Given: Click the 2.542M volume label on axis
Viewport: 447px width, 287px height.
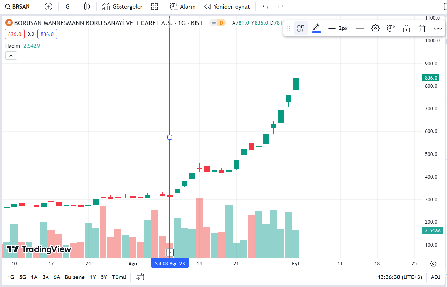Looking at the screenshot, I should (x=433, y=231).
